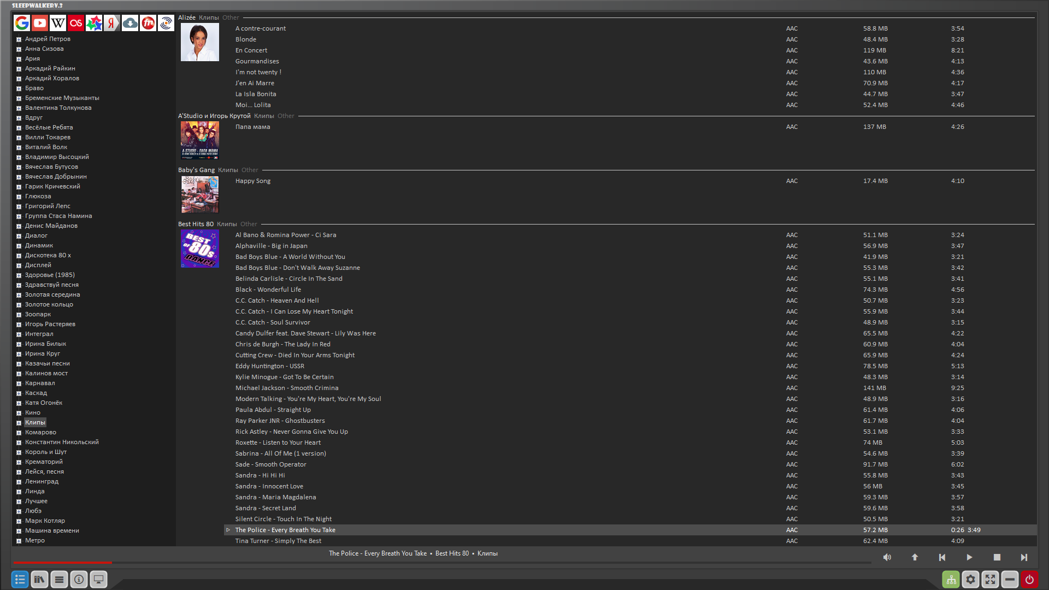This screenshot has width=1049, height=590.
Task: Skip to the next track
Action: click(1024, 557)
